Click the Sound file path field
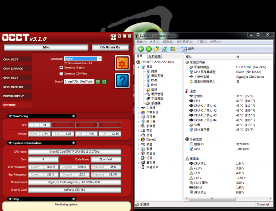The height and width of the screenshot is (211, 276). 79,82
